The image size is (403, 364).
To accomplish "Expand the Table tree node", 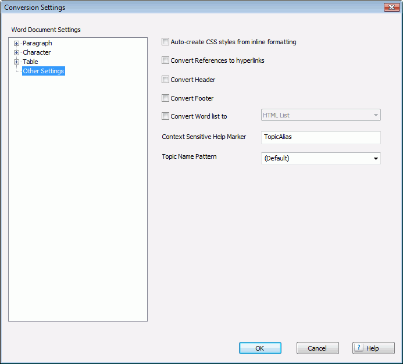I will click(x=17, y=62).
